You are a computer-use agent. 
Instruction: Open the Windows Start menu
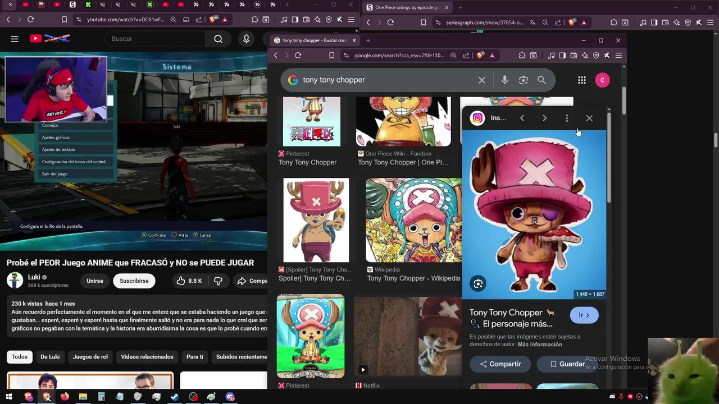(x=9, y=397)
